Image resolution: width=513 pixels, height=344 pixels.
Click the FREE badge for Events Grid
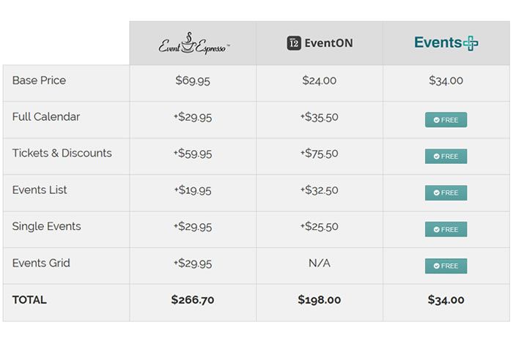(x=446, y=266)
